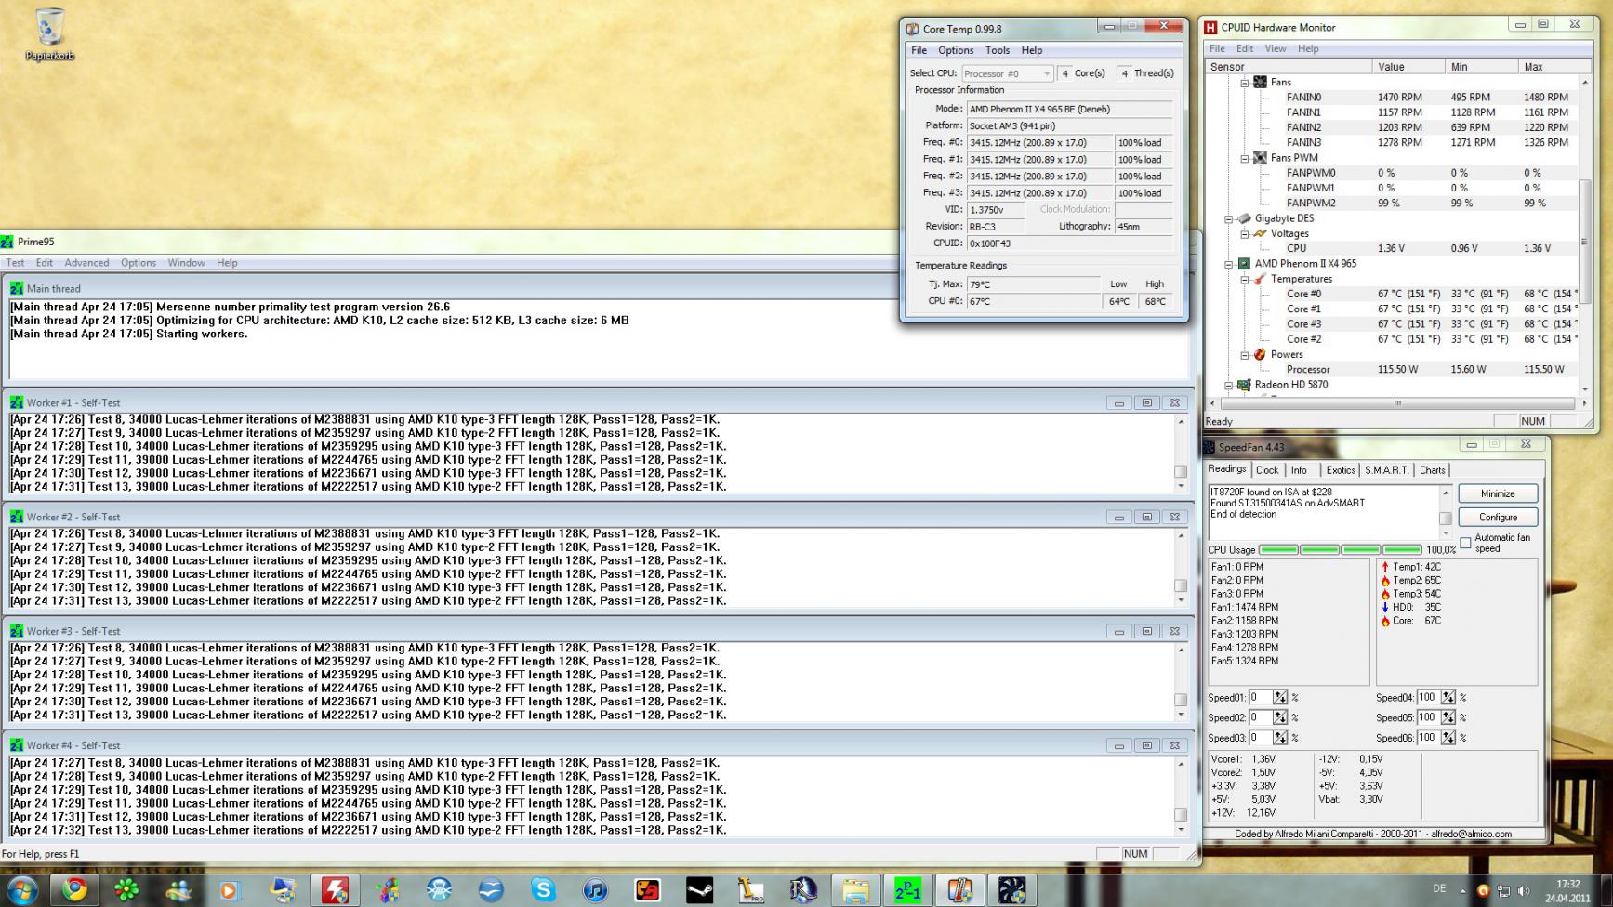Collapse the Radeon HD 5870 node
Screen dimensions: 1613x907
point(1228,386)
